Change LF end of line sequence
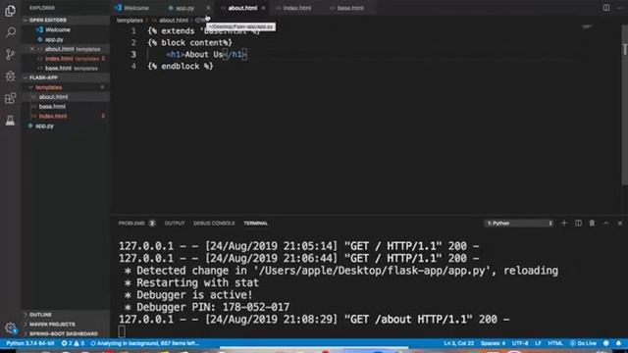This screenshot has width=628, height=353. pyautogui.click(x=538, y=343)
